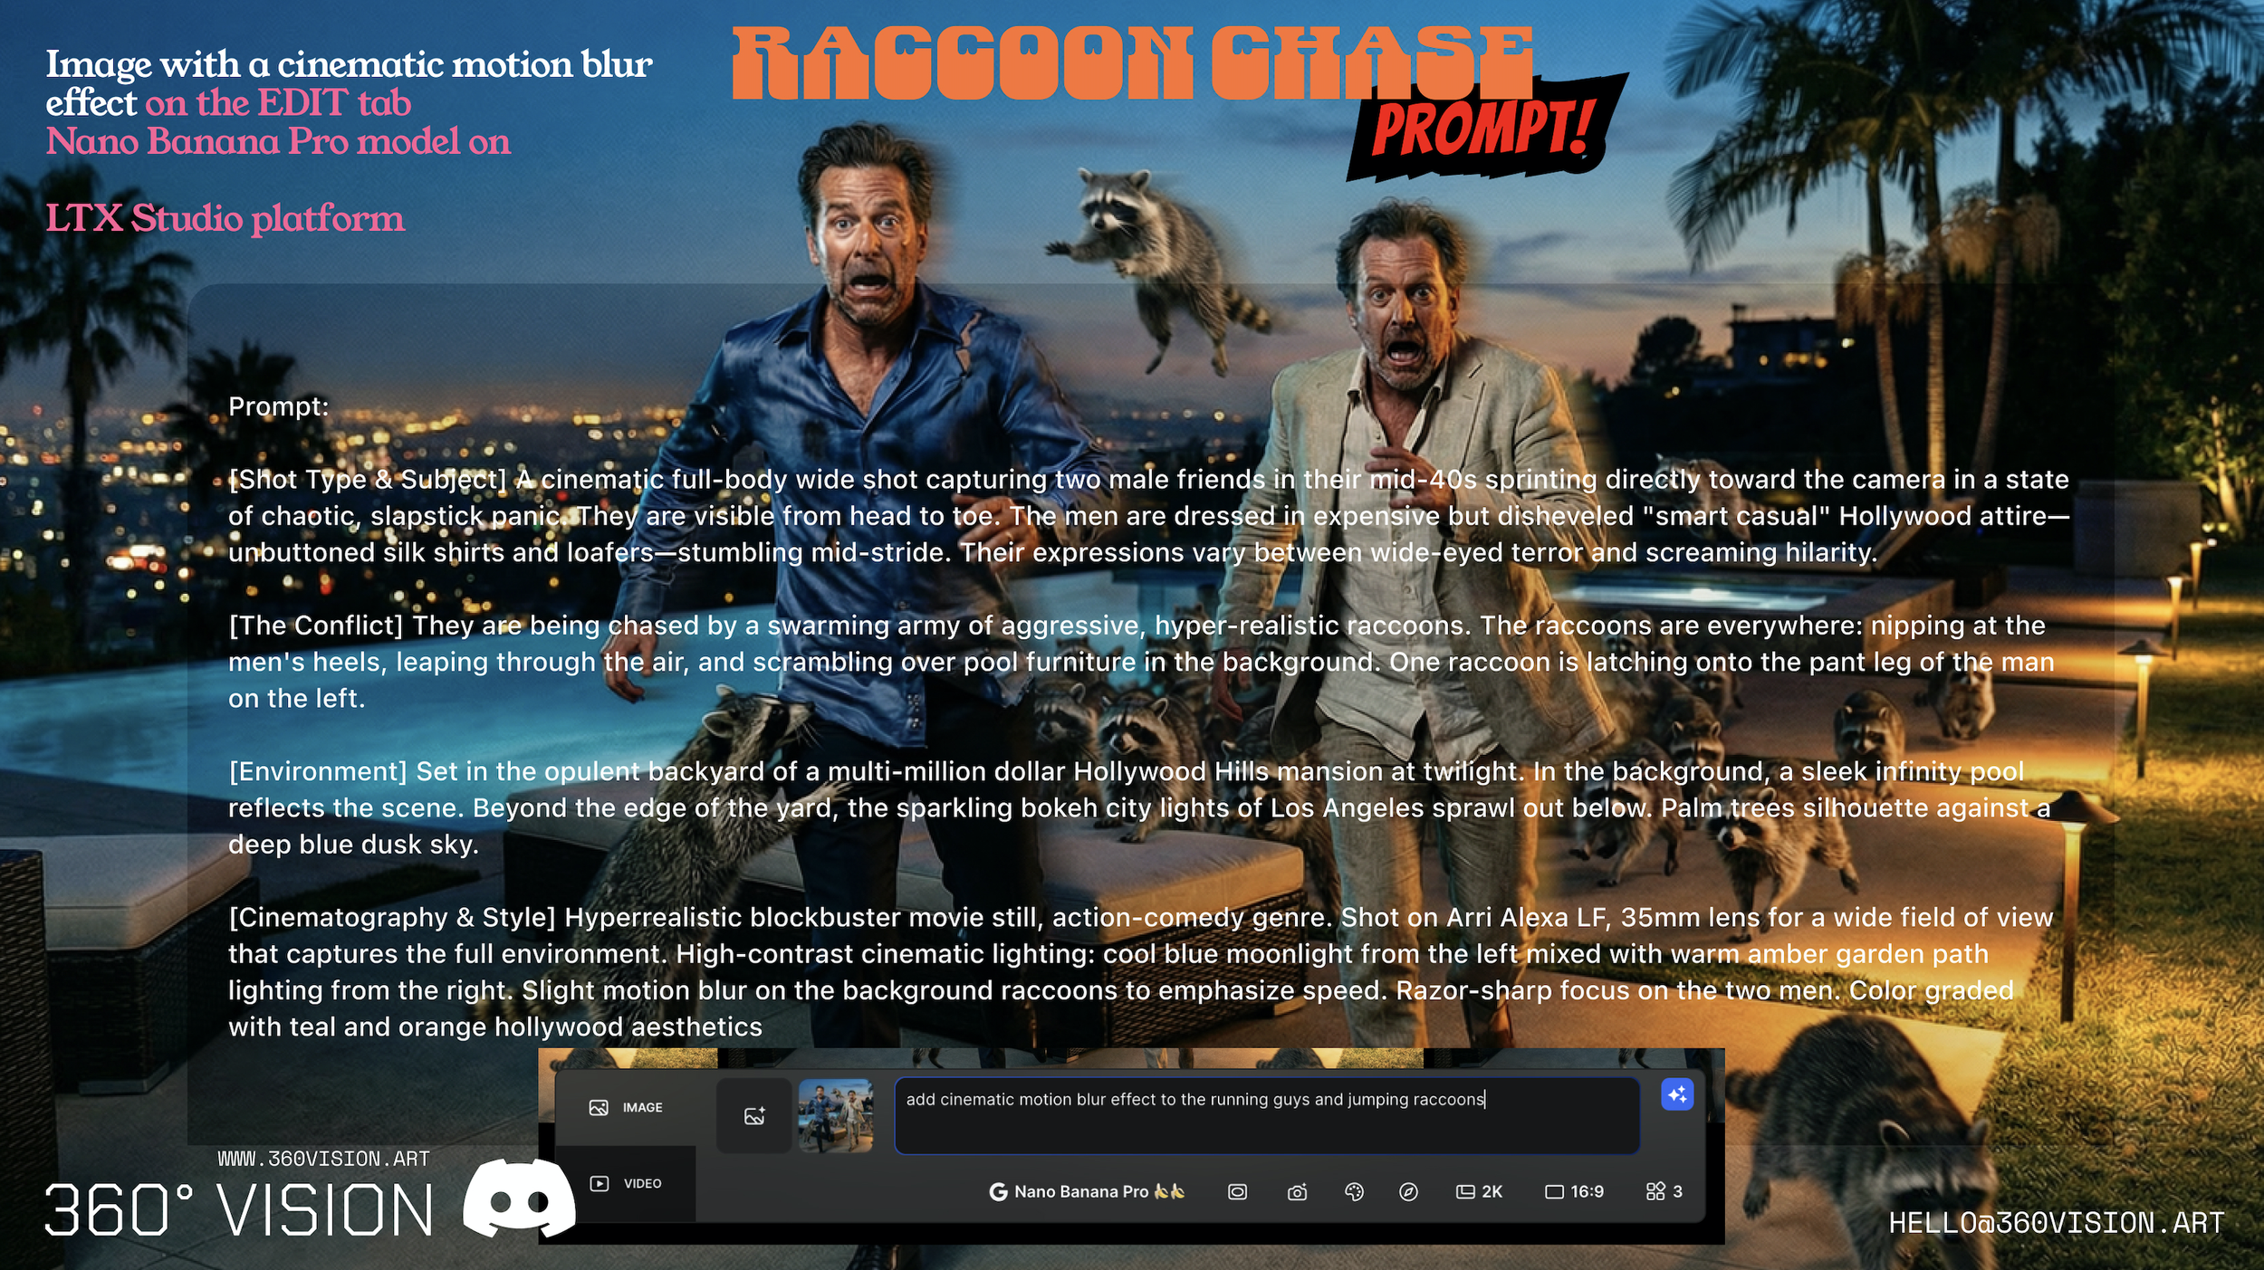Click the Google G model icon
The image size is (2264, 1270).
coord(998,1192)
